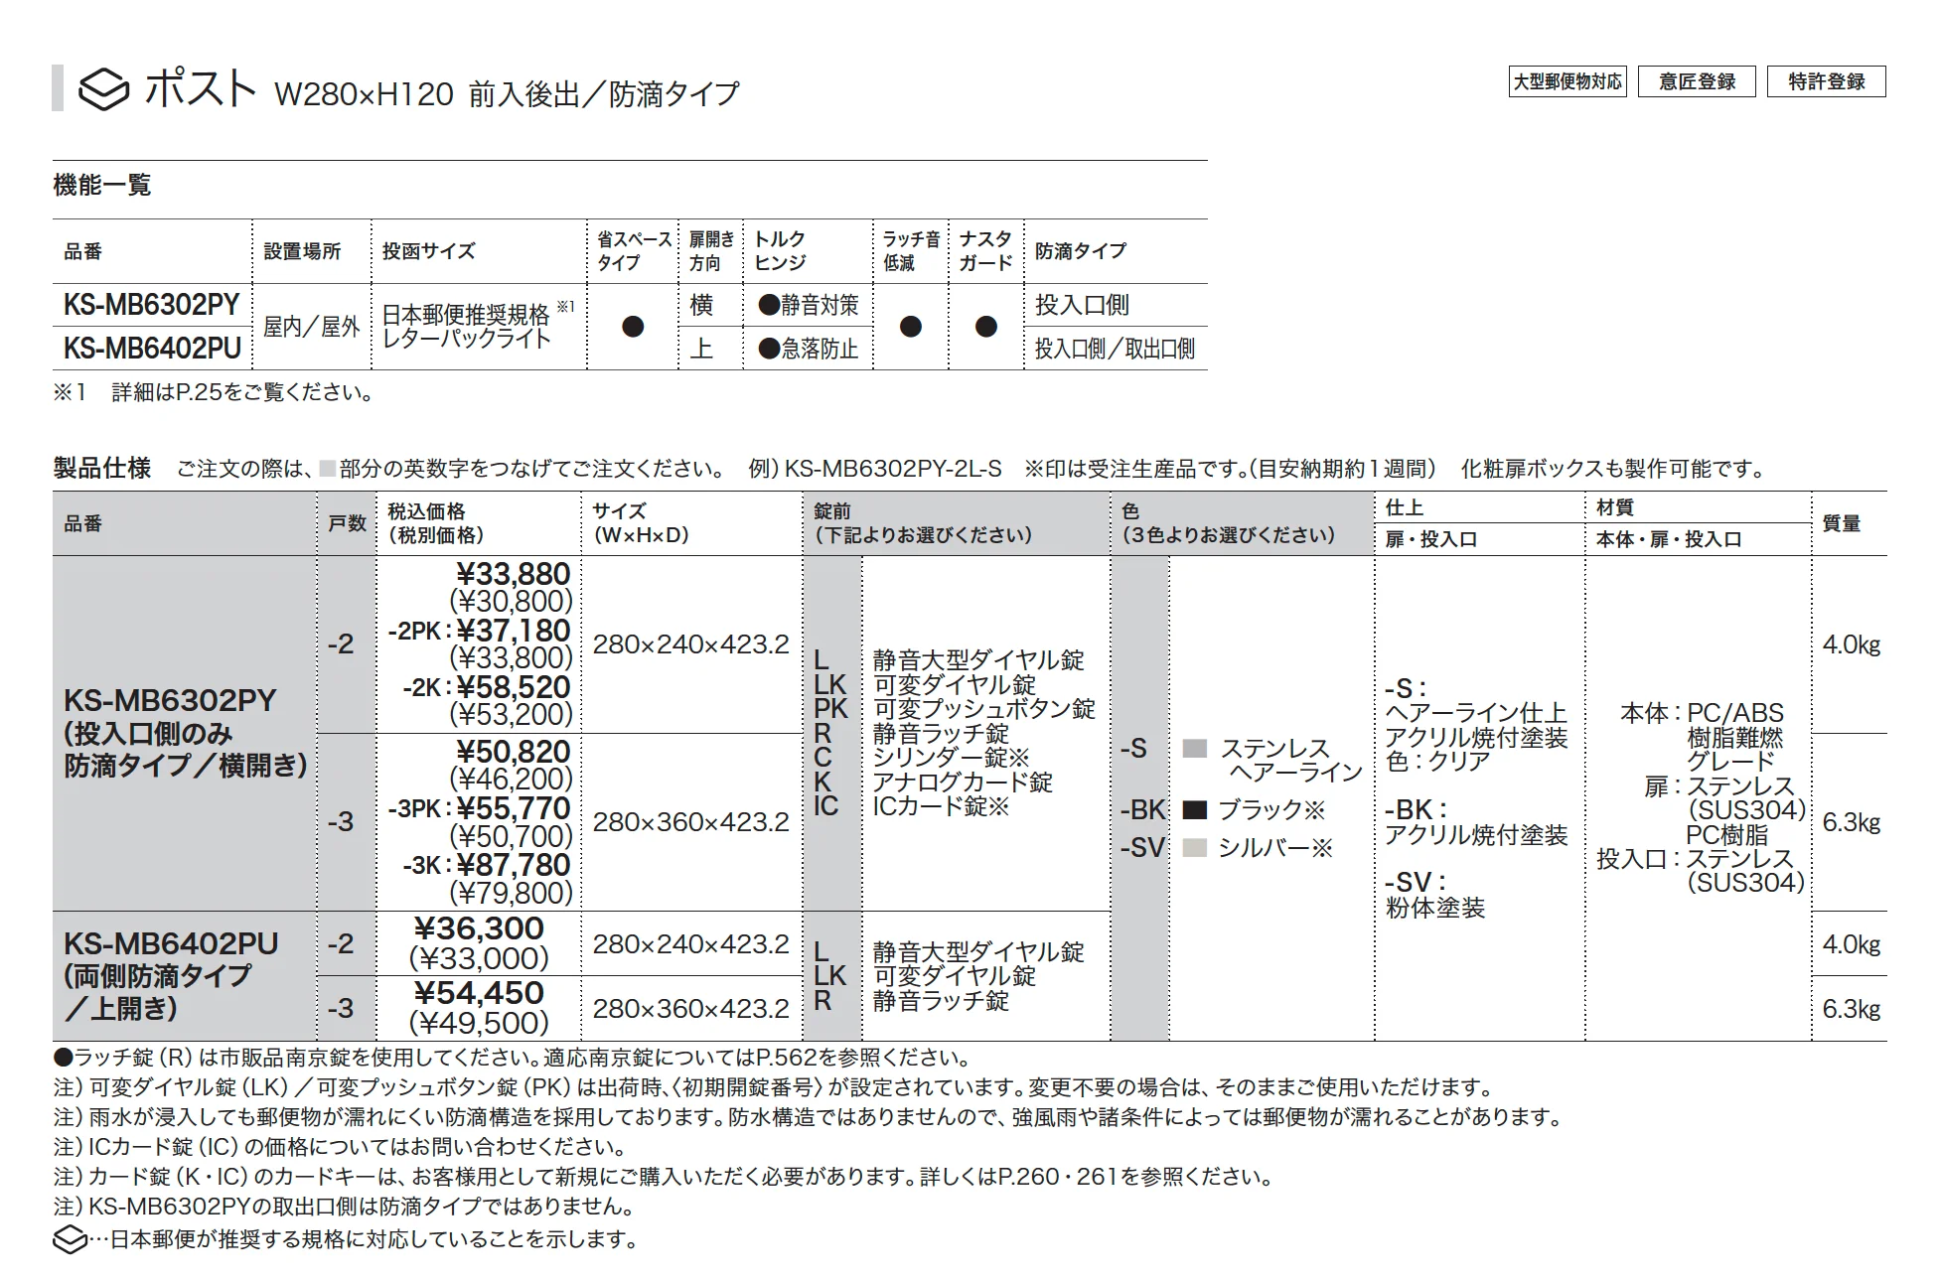Screen dimensions: 1941x1283
Task: Click KS-MB6402PU in the 機能一覧 table
Action: coord(152,349)
